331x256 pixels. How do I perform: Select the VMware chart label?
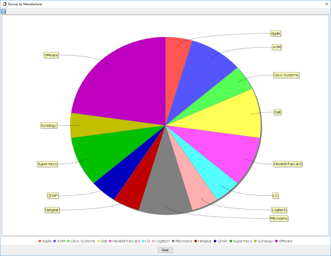pyautogui.click(x=51, y=55)
